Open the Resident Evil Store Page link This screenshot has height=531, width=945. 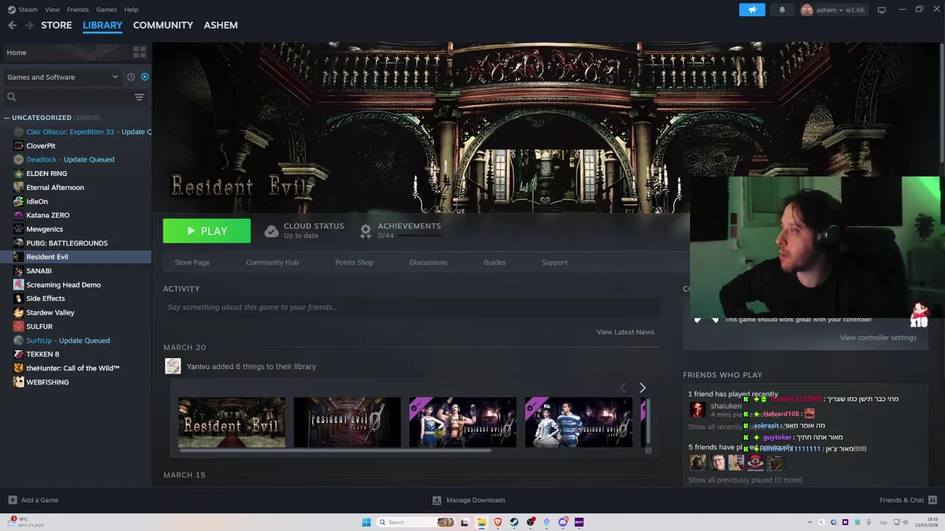pyautogui.click(x=192, y=263)
